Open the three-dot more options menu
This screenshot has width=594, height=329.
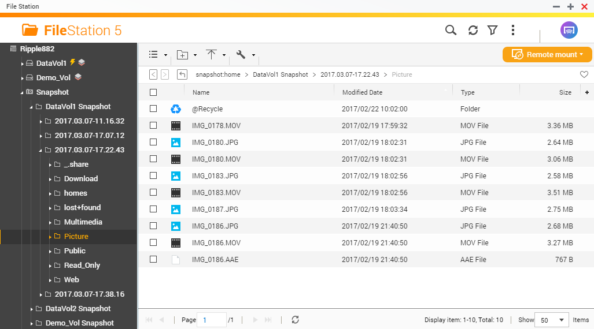[x=513, y=30]
